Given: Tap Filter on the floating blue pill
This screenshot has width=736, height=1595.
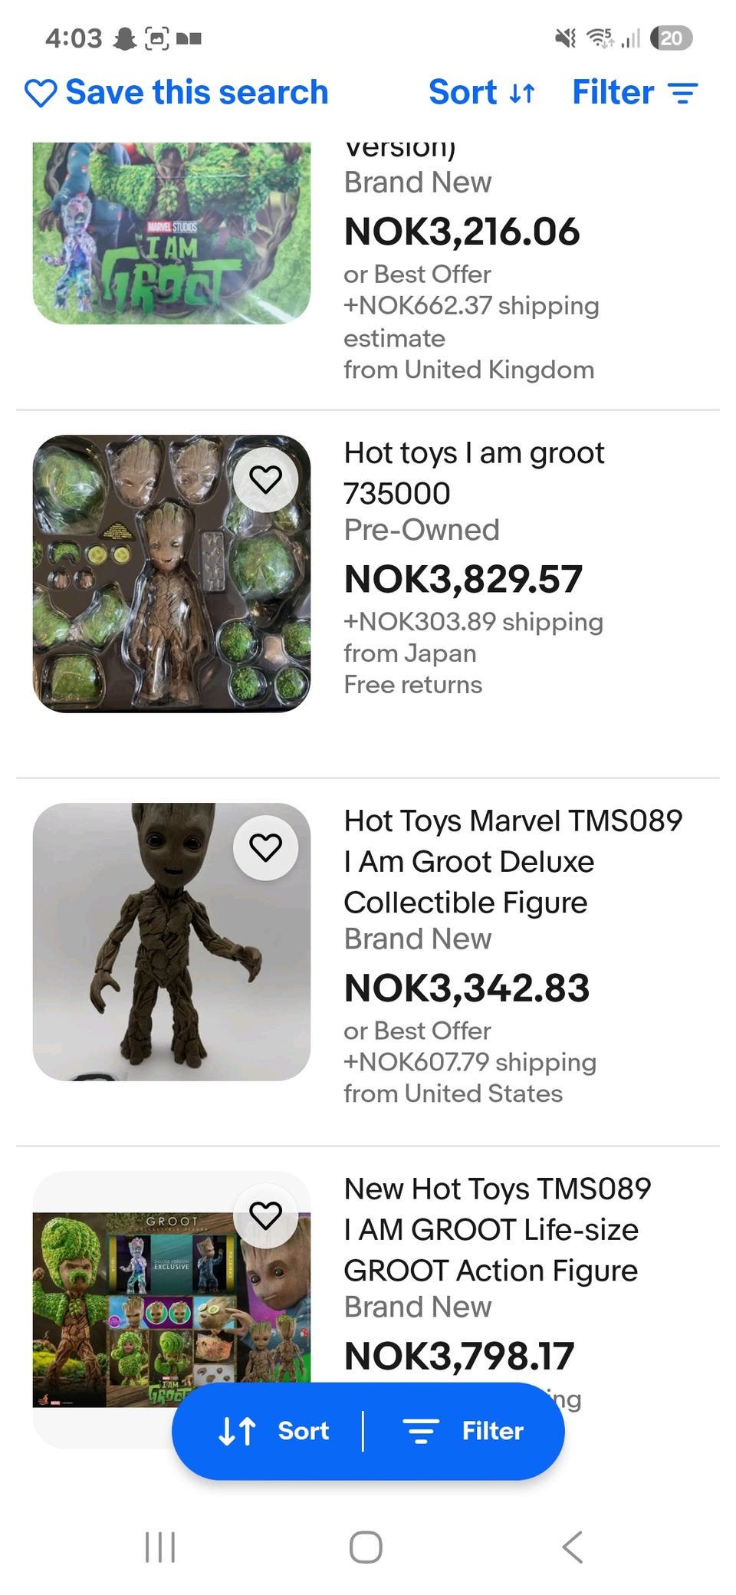Looking at the screenshot, I should point(464,1431).
